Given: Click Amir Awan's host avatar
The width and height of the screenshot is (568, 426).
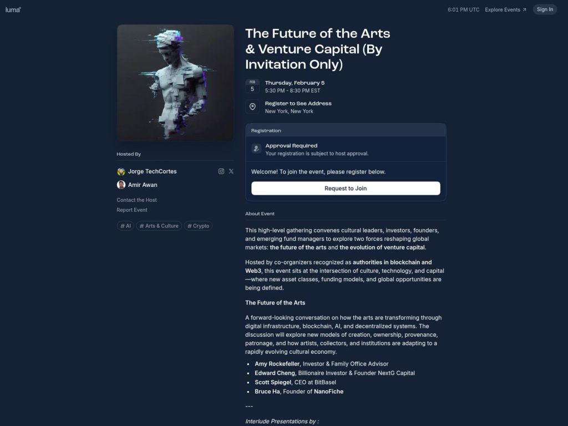Looking at the screenshot, I should pyautogui.click(x=121, y=185).
